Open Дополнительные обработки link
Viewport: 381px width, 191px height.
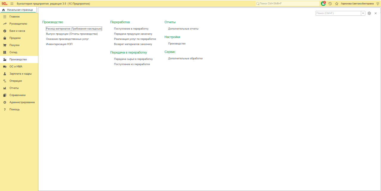point(185,58)
